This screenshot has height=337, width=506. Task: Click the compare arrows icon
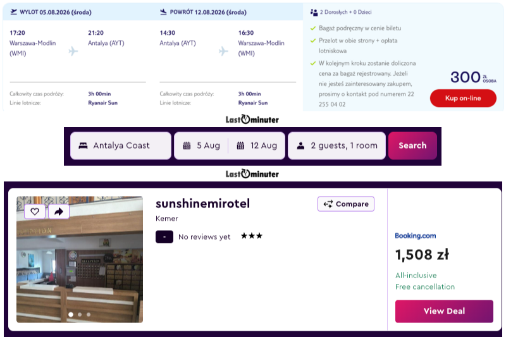click(x=328, y=204)
